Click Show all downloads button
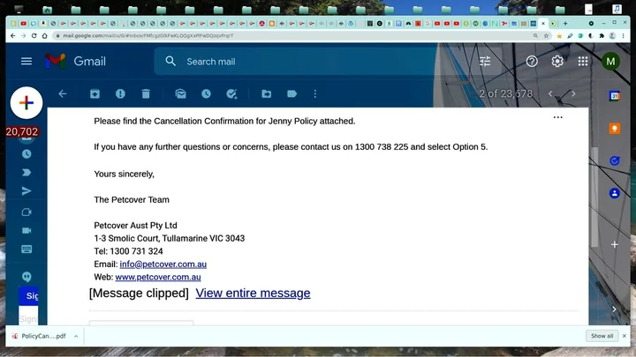This screenshot has width=636, height=357. point(602,336)
